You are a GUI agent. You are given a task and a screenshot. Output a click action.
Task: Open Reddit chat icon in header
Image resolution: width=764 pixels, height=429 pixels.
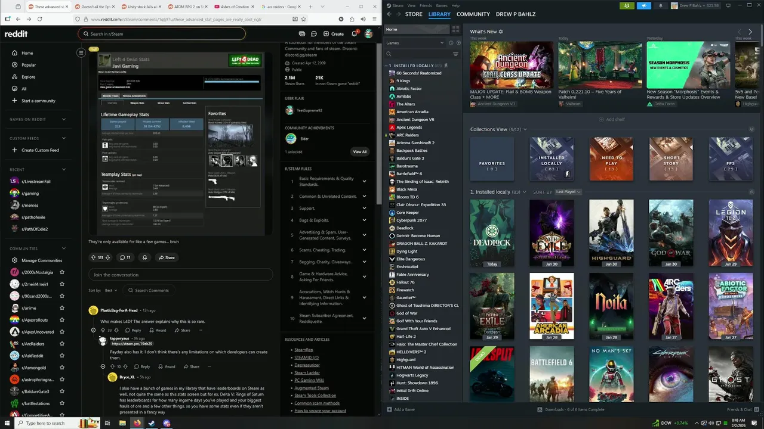pos(314,34)
